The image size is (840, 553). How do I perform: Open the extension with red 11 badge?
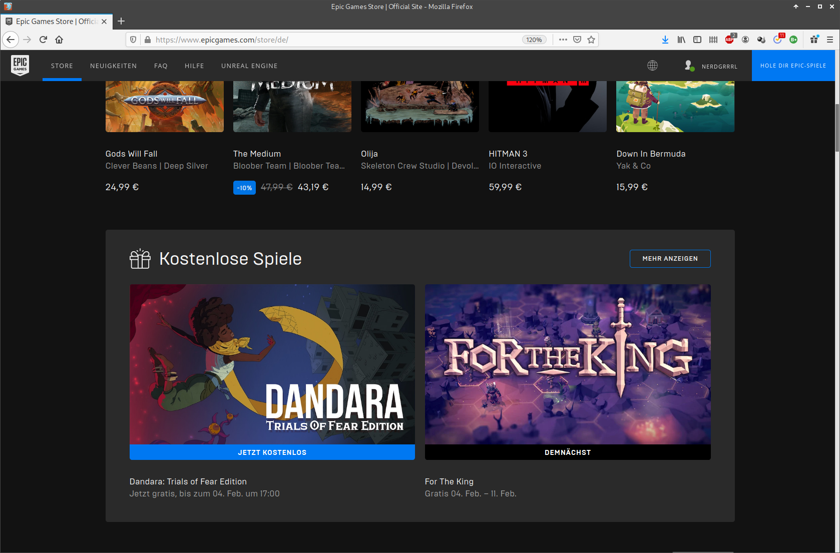tap(778, 39)
